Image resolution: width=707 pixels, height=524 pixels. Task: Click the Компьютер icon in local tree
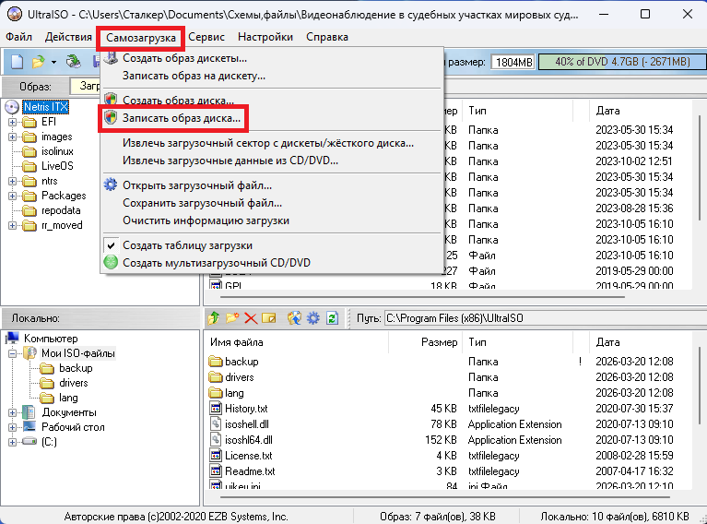pos(12,338)
